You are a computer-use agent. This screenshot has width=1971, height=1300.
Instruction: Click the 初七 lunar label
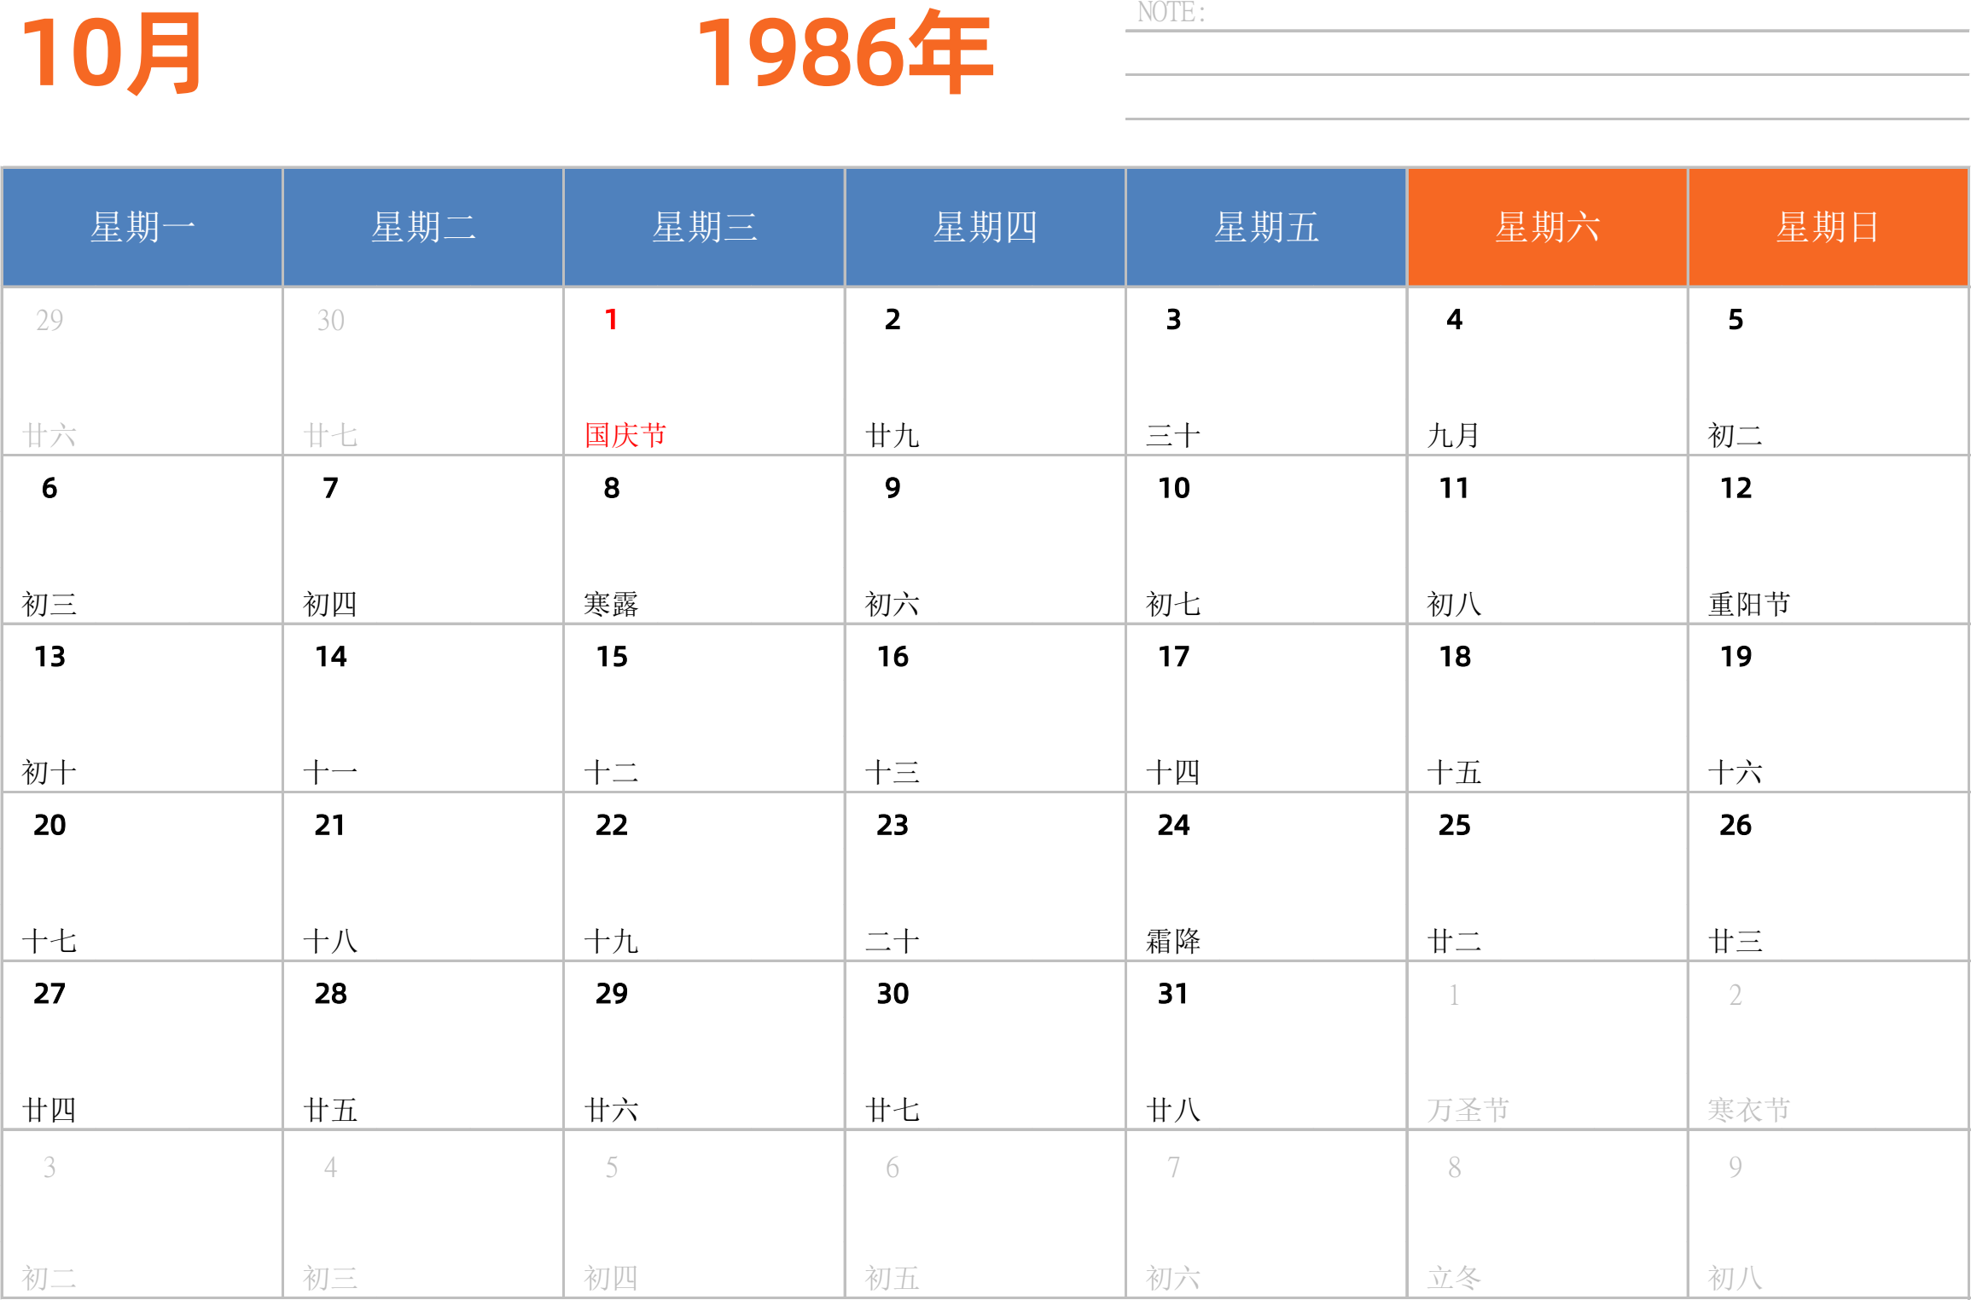click(x=1173, y=604)
